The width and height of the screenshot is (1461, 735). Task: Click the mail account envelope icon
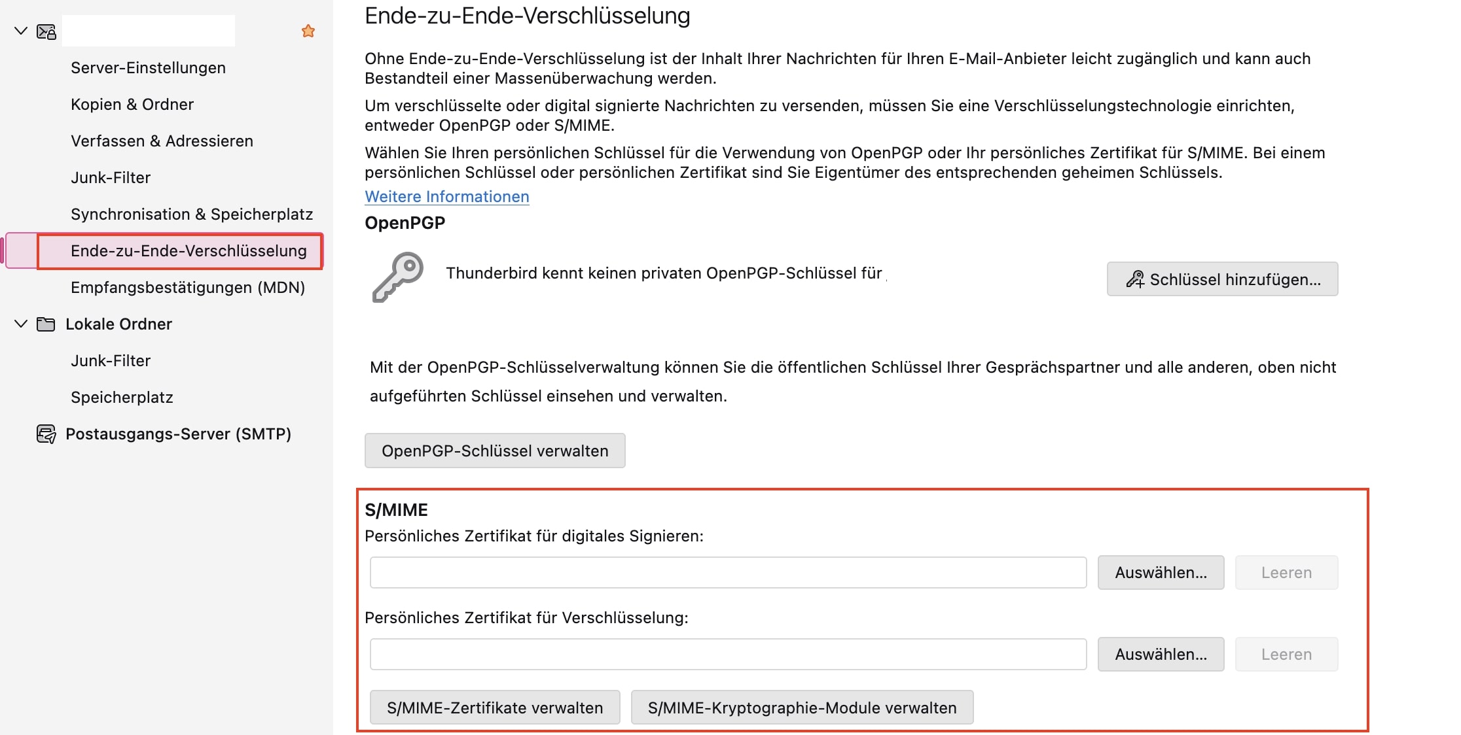[46, 31]
